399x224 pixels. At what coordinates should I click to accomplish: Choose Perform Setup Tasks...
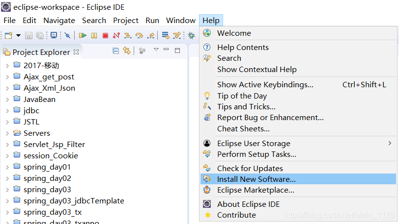[298, 154]
